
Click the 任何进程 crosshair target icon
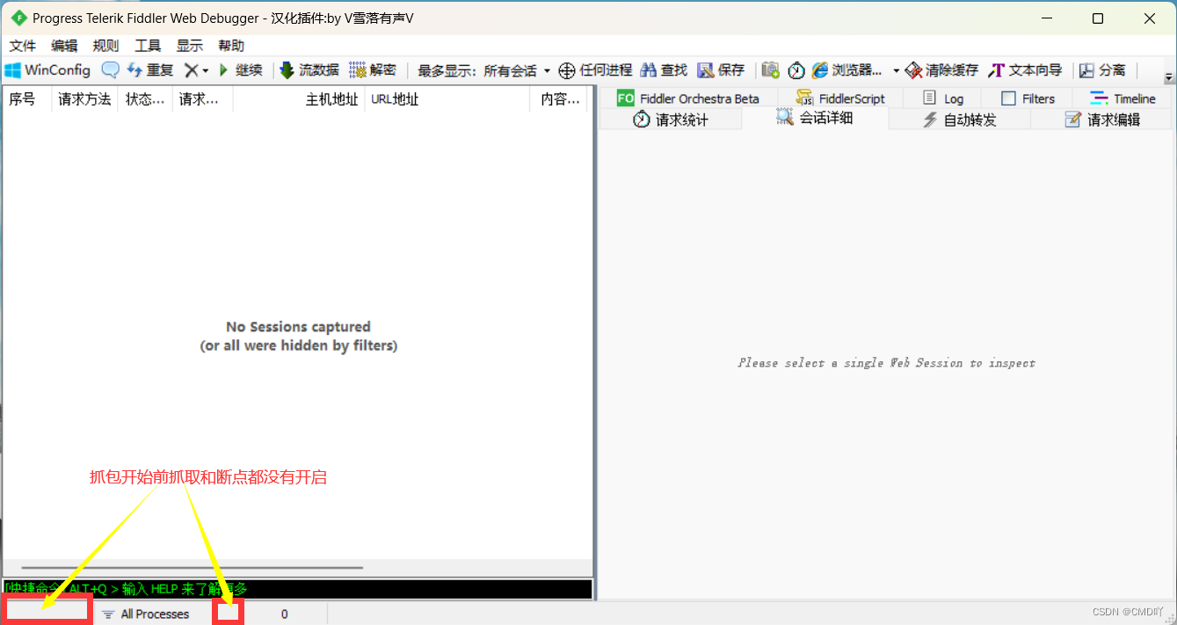[567, 70]
